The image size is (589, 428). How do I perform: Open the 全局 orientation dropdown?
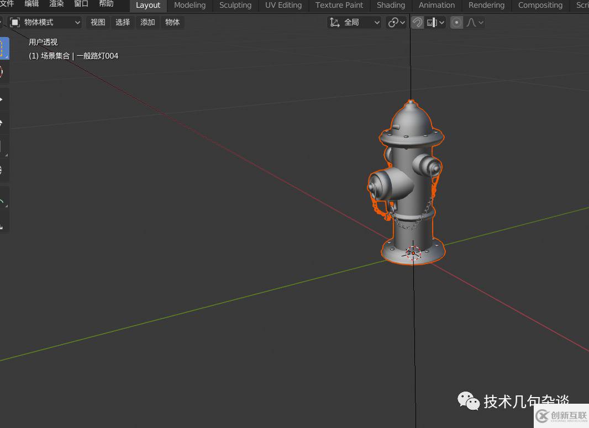pos(354,23)
